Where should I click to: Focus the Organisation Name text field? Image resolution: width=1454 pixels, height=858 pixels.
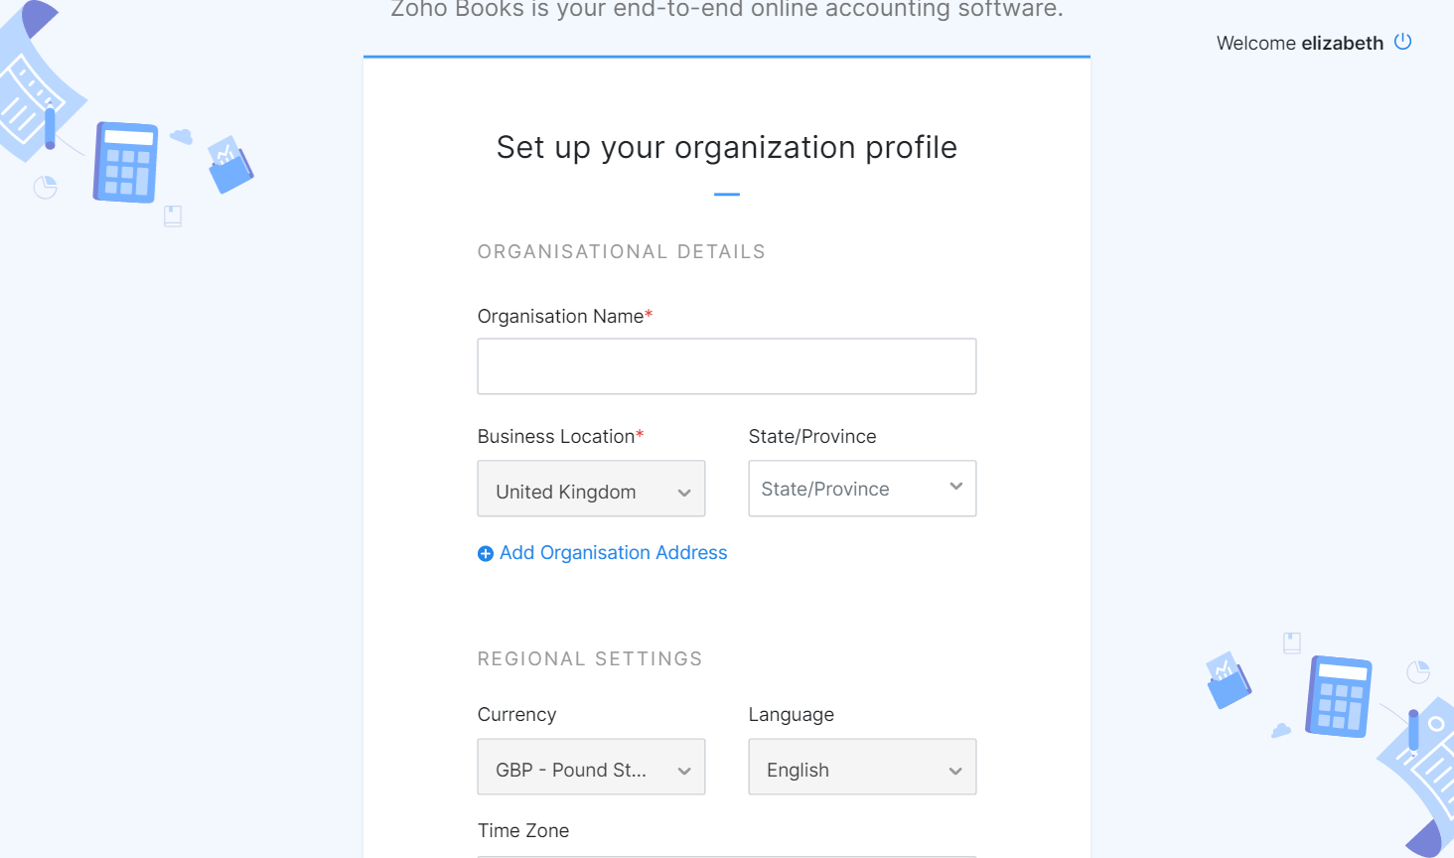726,366
